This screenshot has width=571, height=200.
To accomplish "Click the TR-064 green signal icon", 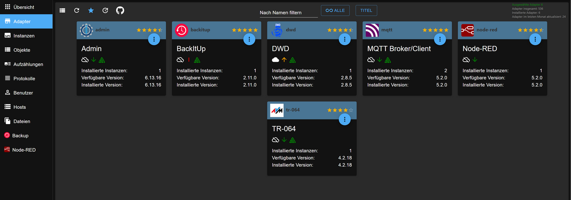I will tap(292, 140).
